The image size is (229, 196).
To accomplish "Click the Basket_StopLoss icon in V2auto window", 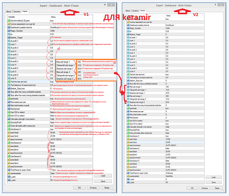I will [x=128, y=81].
